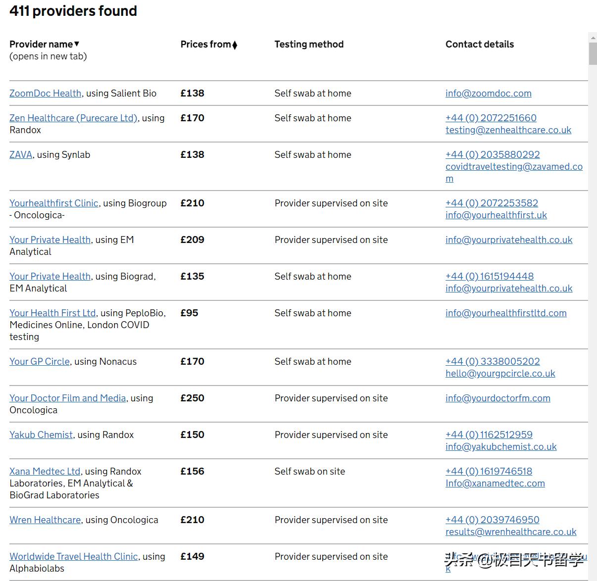597x581 pixels.
Task: Email info@yourdoctorfm.com
Action: (x=497, y=398)
